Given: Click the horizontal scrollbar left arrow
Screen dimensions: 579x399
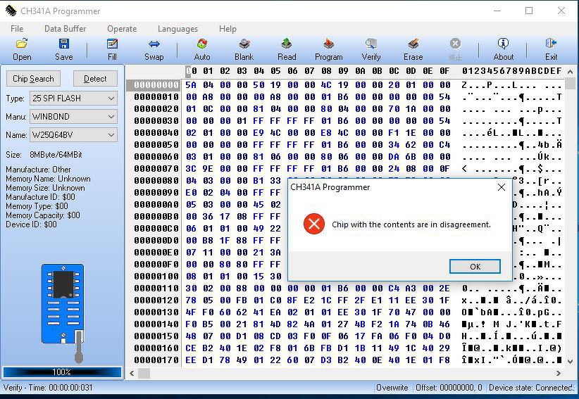Looking at the screenshot, I should (x=132, y=373).
